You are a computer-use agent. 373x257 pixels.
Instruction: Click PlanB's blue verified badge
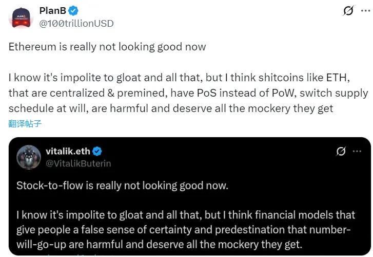coord(74,11)
